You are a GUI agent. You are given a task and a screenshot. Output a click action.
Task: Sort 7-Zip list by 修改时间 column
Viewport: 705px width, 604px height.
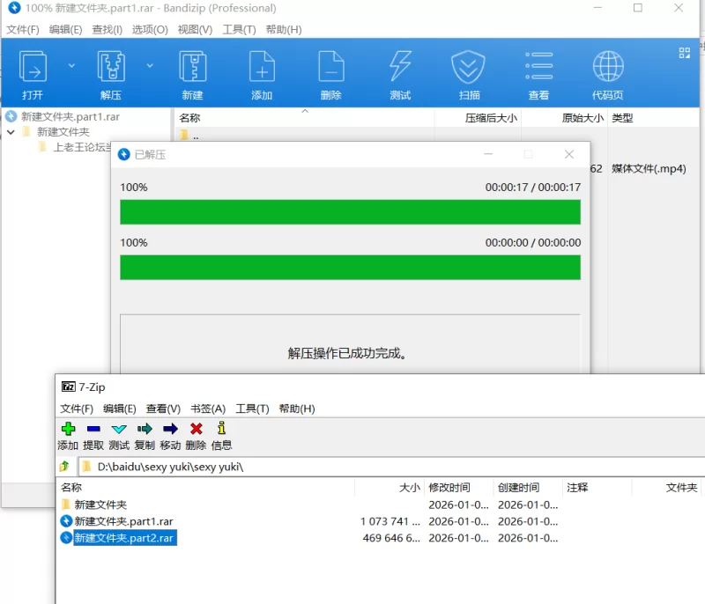point(449,488)
